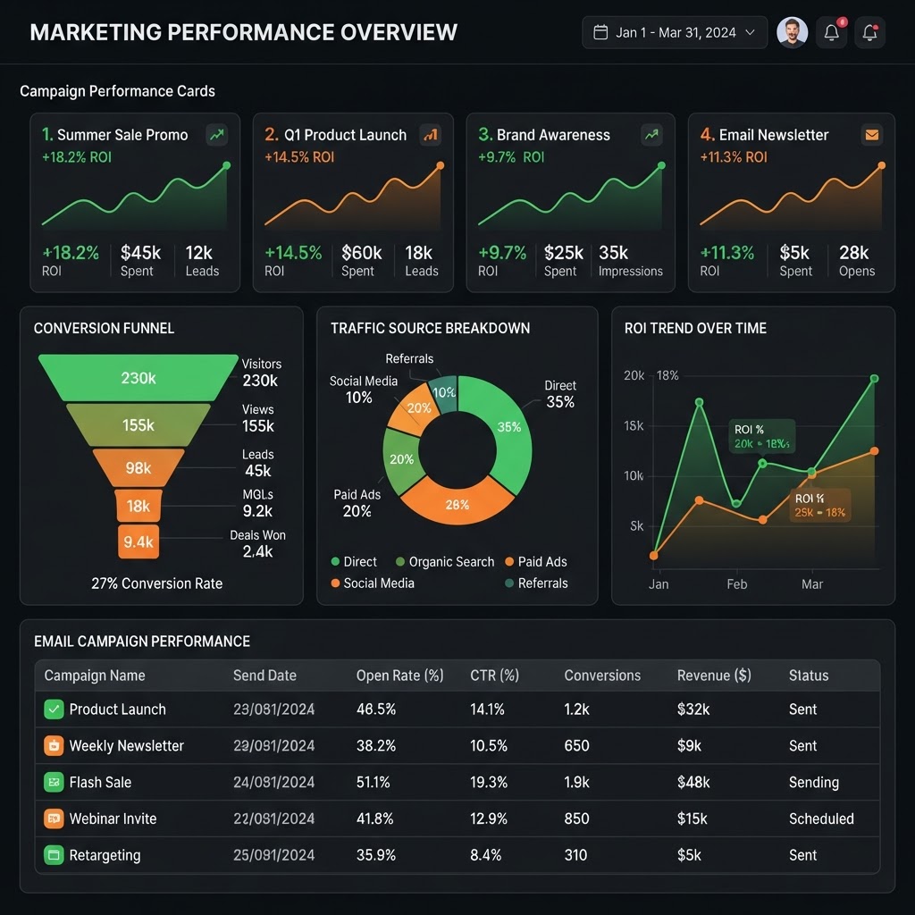
Task: Click the 27% Conversion Rate label
Action: (x=157, y=583)
